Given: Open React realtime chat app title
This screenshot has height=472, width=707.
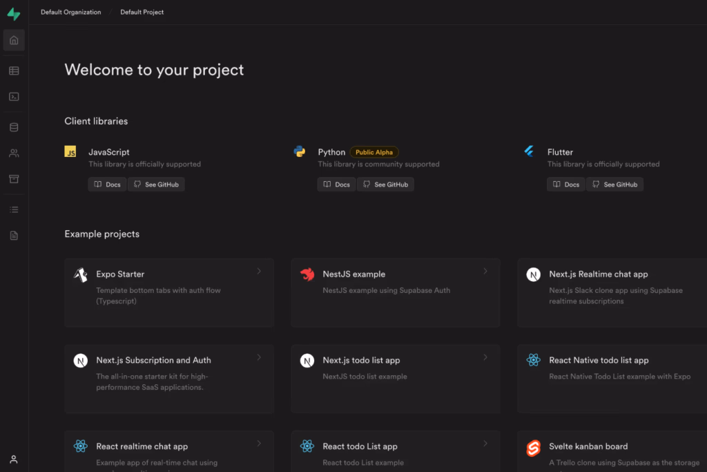Looking at the screenshot, I should [x=142, y=446].
